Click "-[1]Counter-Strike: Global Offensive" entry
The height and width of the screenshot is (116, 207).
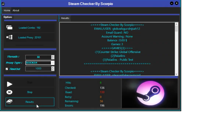118,52
